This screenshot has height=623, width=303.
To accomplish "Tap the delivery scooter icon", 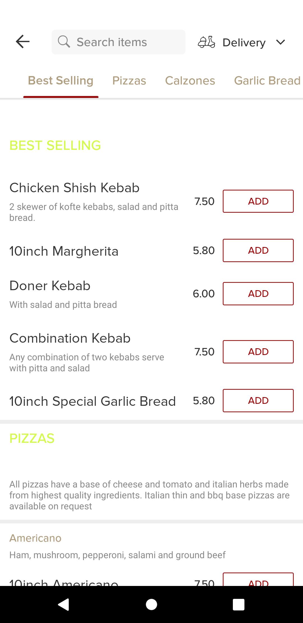I will 206,42.
